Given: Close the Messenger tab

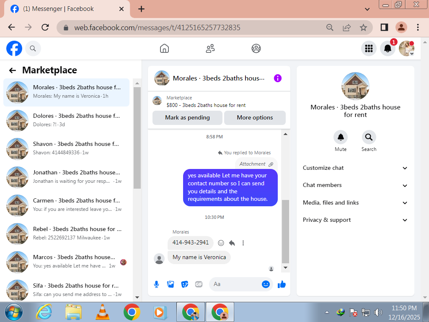Looking at the screenshot, I should [121, 9].
